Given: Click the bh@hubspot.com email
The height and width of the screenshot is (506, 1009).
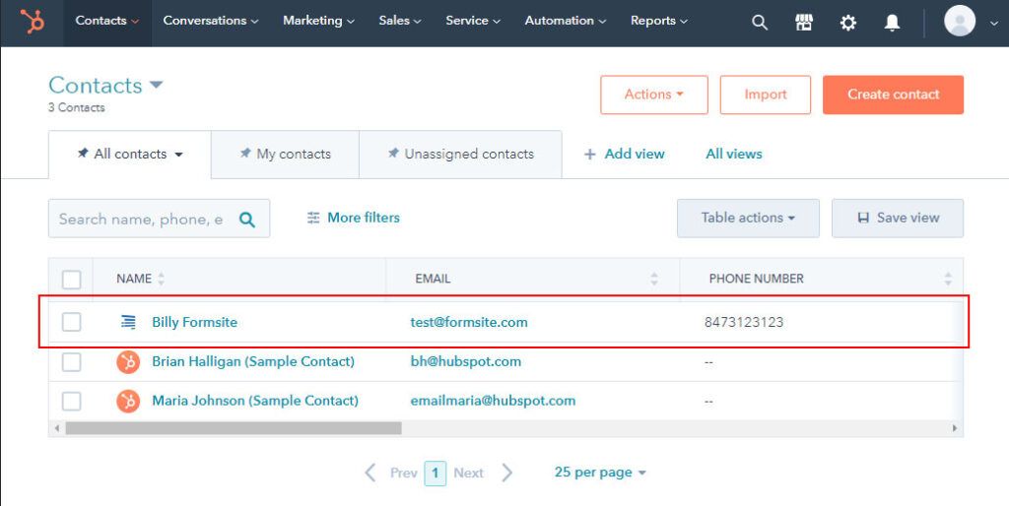Looking at the screenshot, I should pos(466,361).
